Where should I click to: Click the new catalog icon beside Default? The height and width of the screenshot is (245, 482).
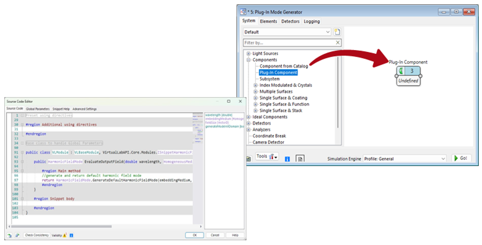(338, 32)
